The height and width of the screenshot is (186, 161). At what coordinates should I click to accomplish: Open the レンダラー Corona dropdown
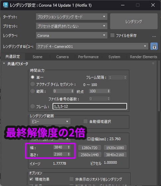coord(72,35)
